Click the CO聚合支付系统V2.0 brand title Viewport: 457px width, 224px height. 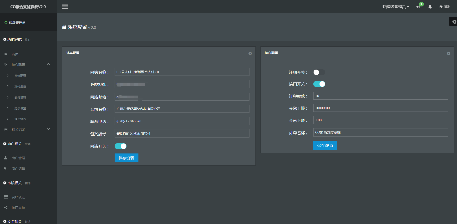[x=28, y=7]
